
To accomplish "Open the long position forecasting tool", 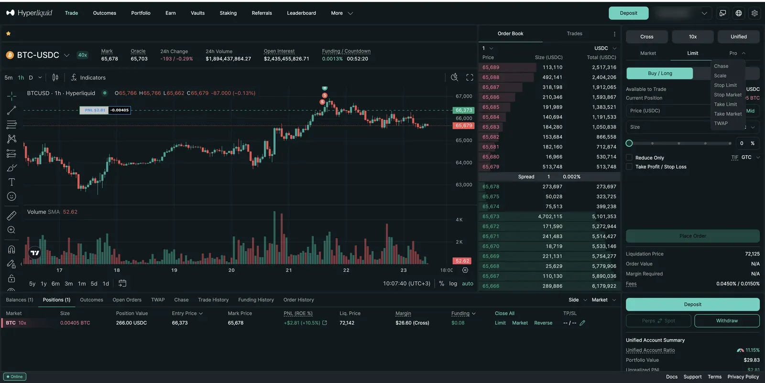I will [x=11, y=153].
